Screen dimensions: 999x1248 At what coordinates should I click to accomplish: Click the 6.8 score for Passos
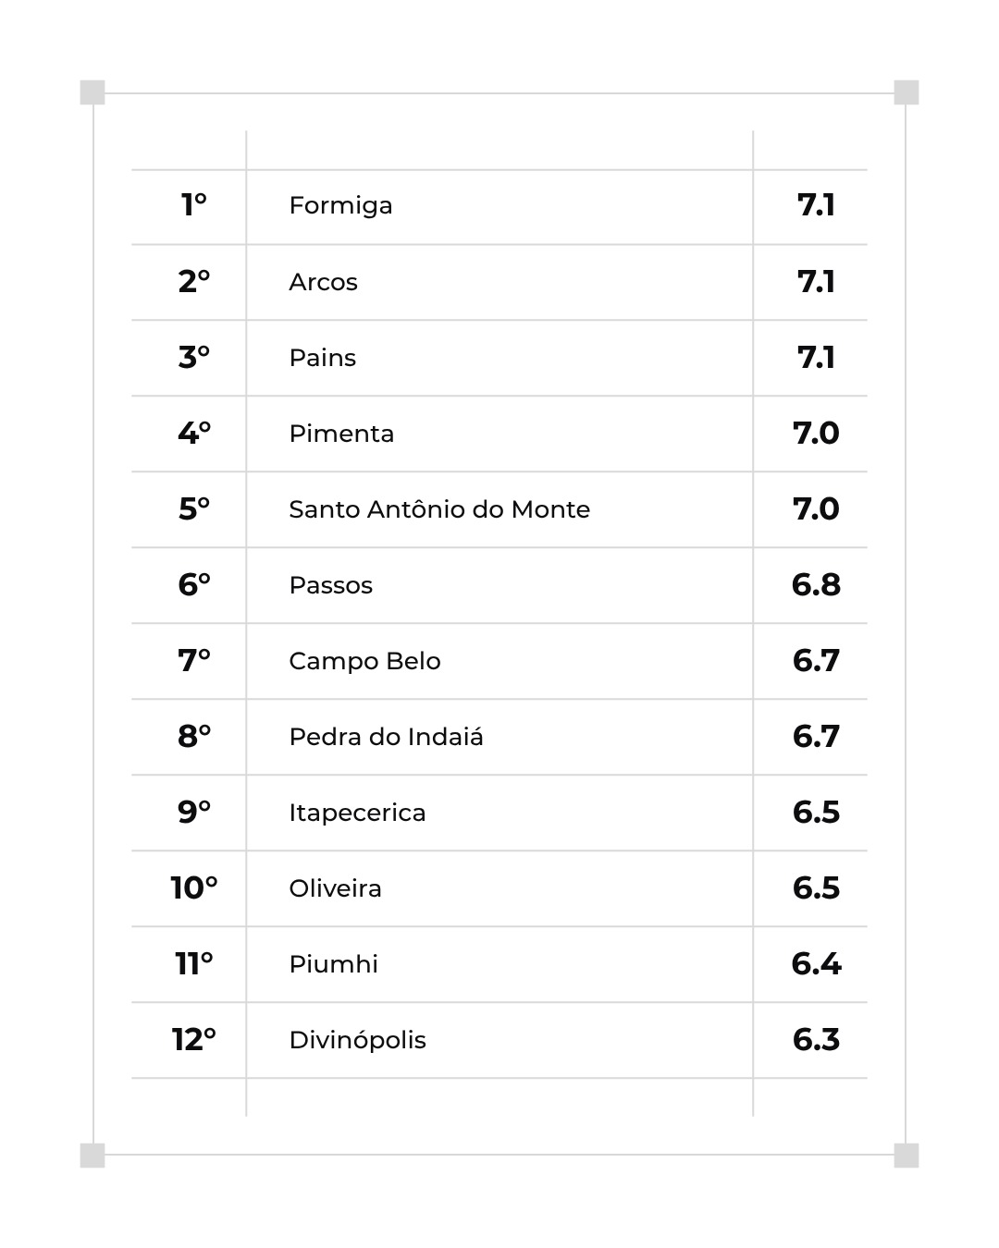pyautogui.click(x=816, y=584)
